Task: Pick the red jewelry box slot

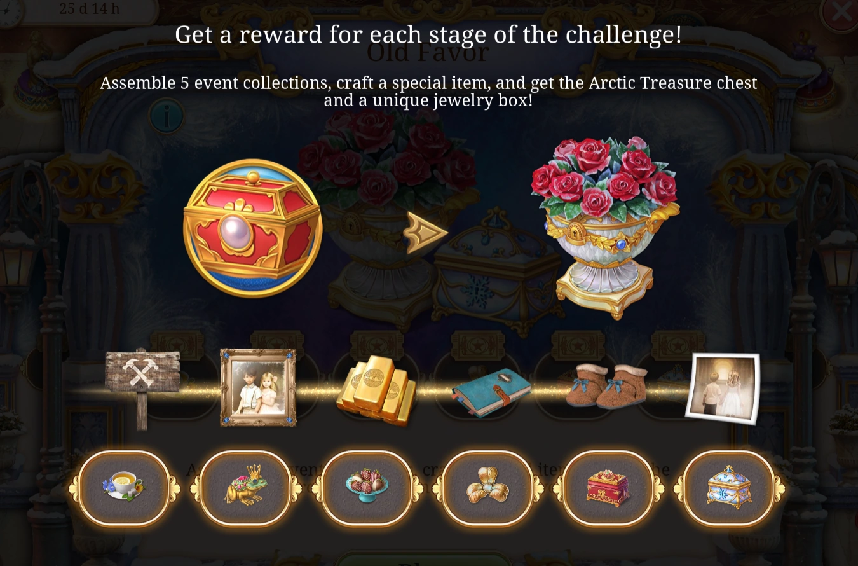Action: coord(608,488)
